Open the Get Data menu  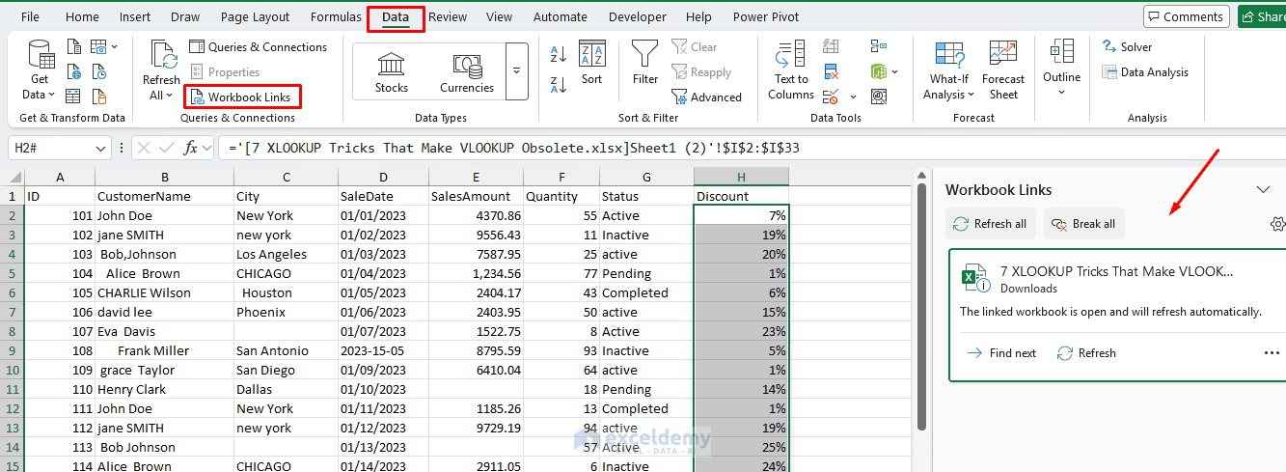tap(40, 70)
